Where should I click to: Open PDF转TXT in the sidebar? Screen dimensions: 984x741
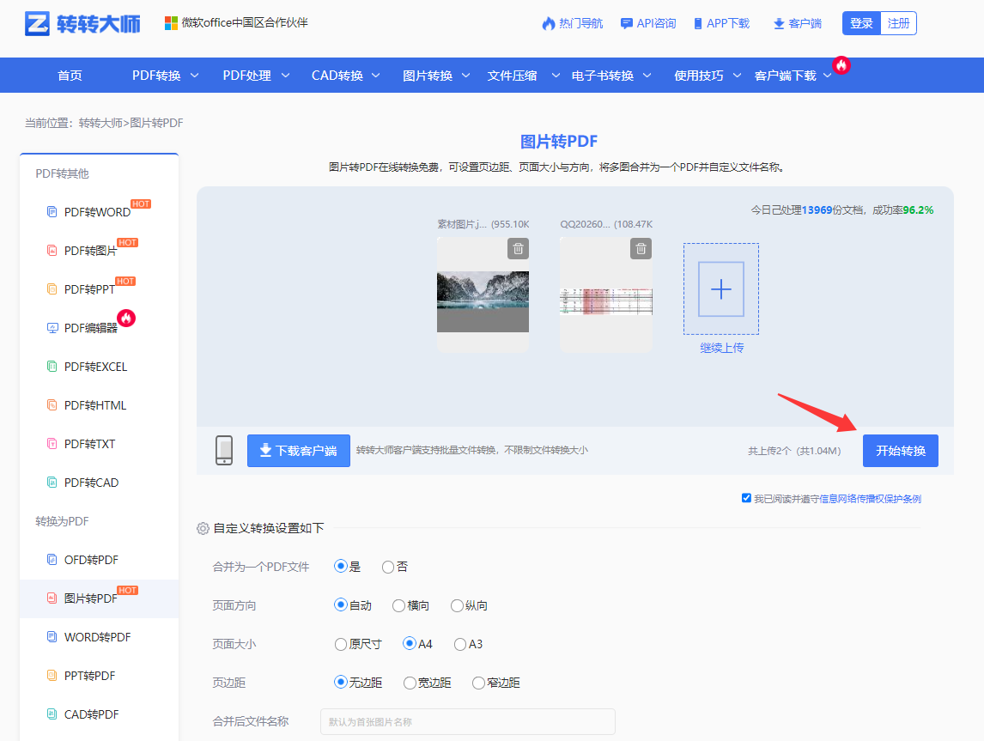pyautogui.click(x=90, y=444)
